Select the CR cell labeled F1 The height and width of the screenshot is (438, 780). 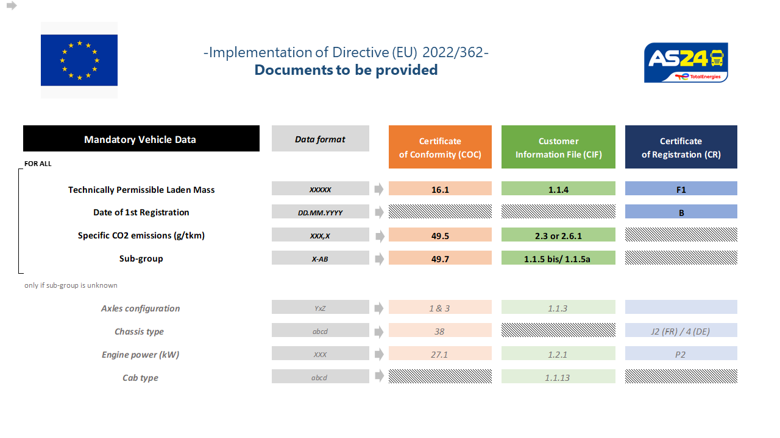[681, 189]
